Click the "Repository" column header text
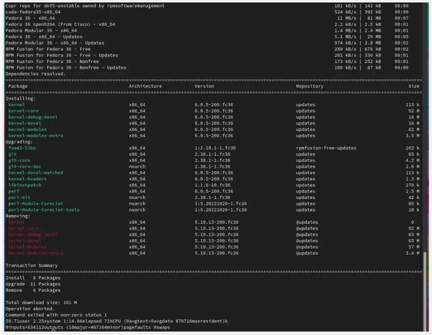Screen dimensions: 432x335 pyautogui.click(x=309, y=86)
